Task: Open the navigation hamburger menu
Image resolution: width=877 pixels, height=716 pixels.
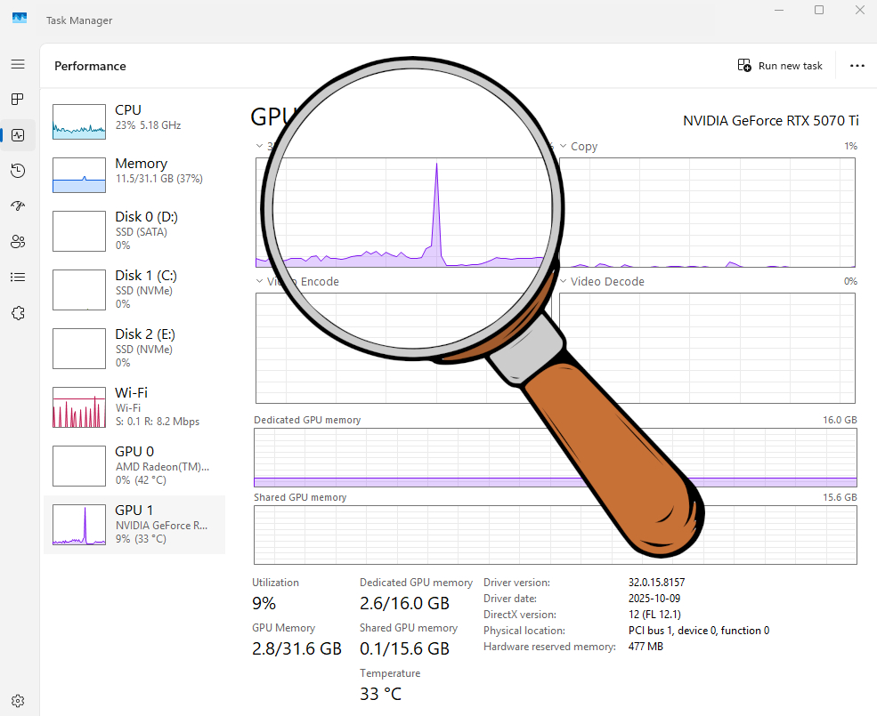Action: click(18, 64)
